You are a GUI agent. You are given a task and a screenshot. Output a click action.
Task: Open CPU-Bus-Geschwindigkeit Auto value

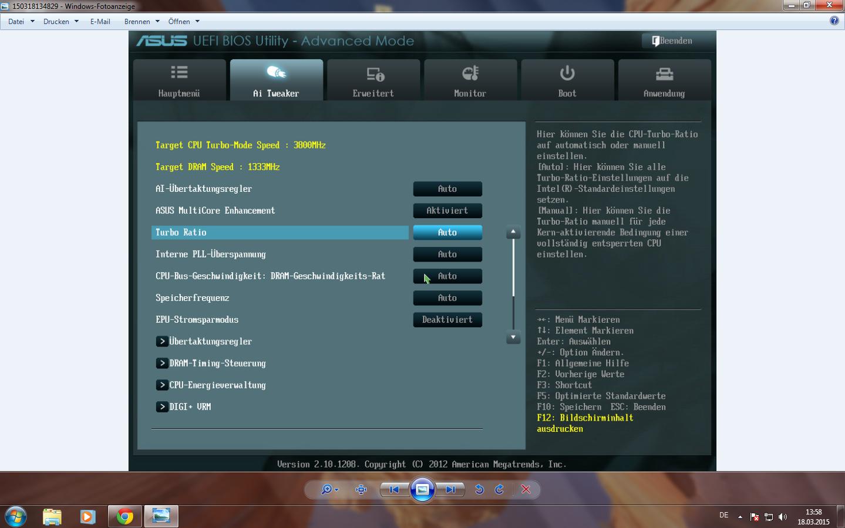pos(447,276)
